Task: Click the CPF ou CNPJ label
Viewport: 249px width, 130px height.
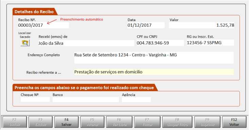Action: [x=147, y=37]
